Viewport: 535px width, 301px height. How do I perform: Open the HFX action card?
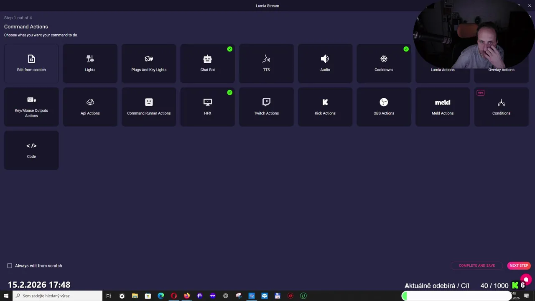(x=207, y=107)
